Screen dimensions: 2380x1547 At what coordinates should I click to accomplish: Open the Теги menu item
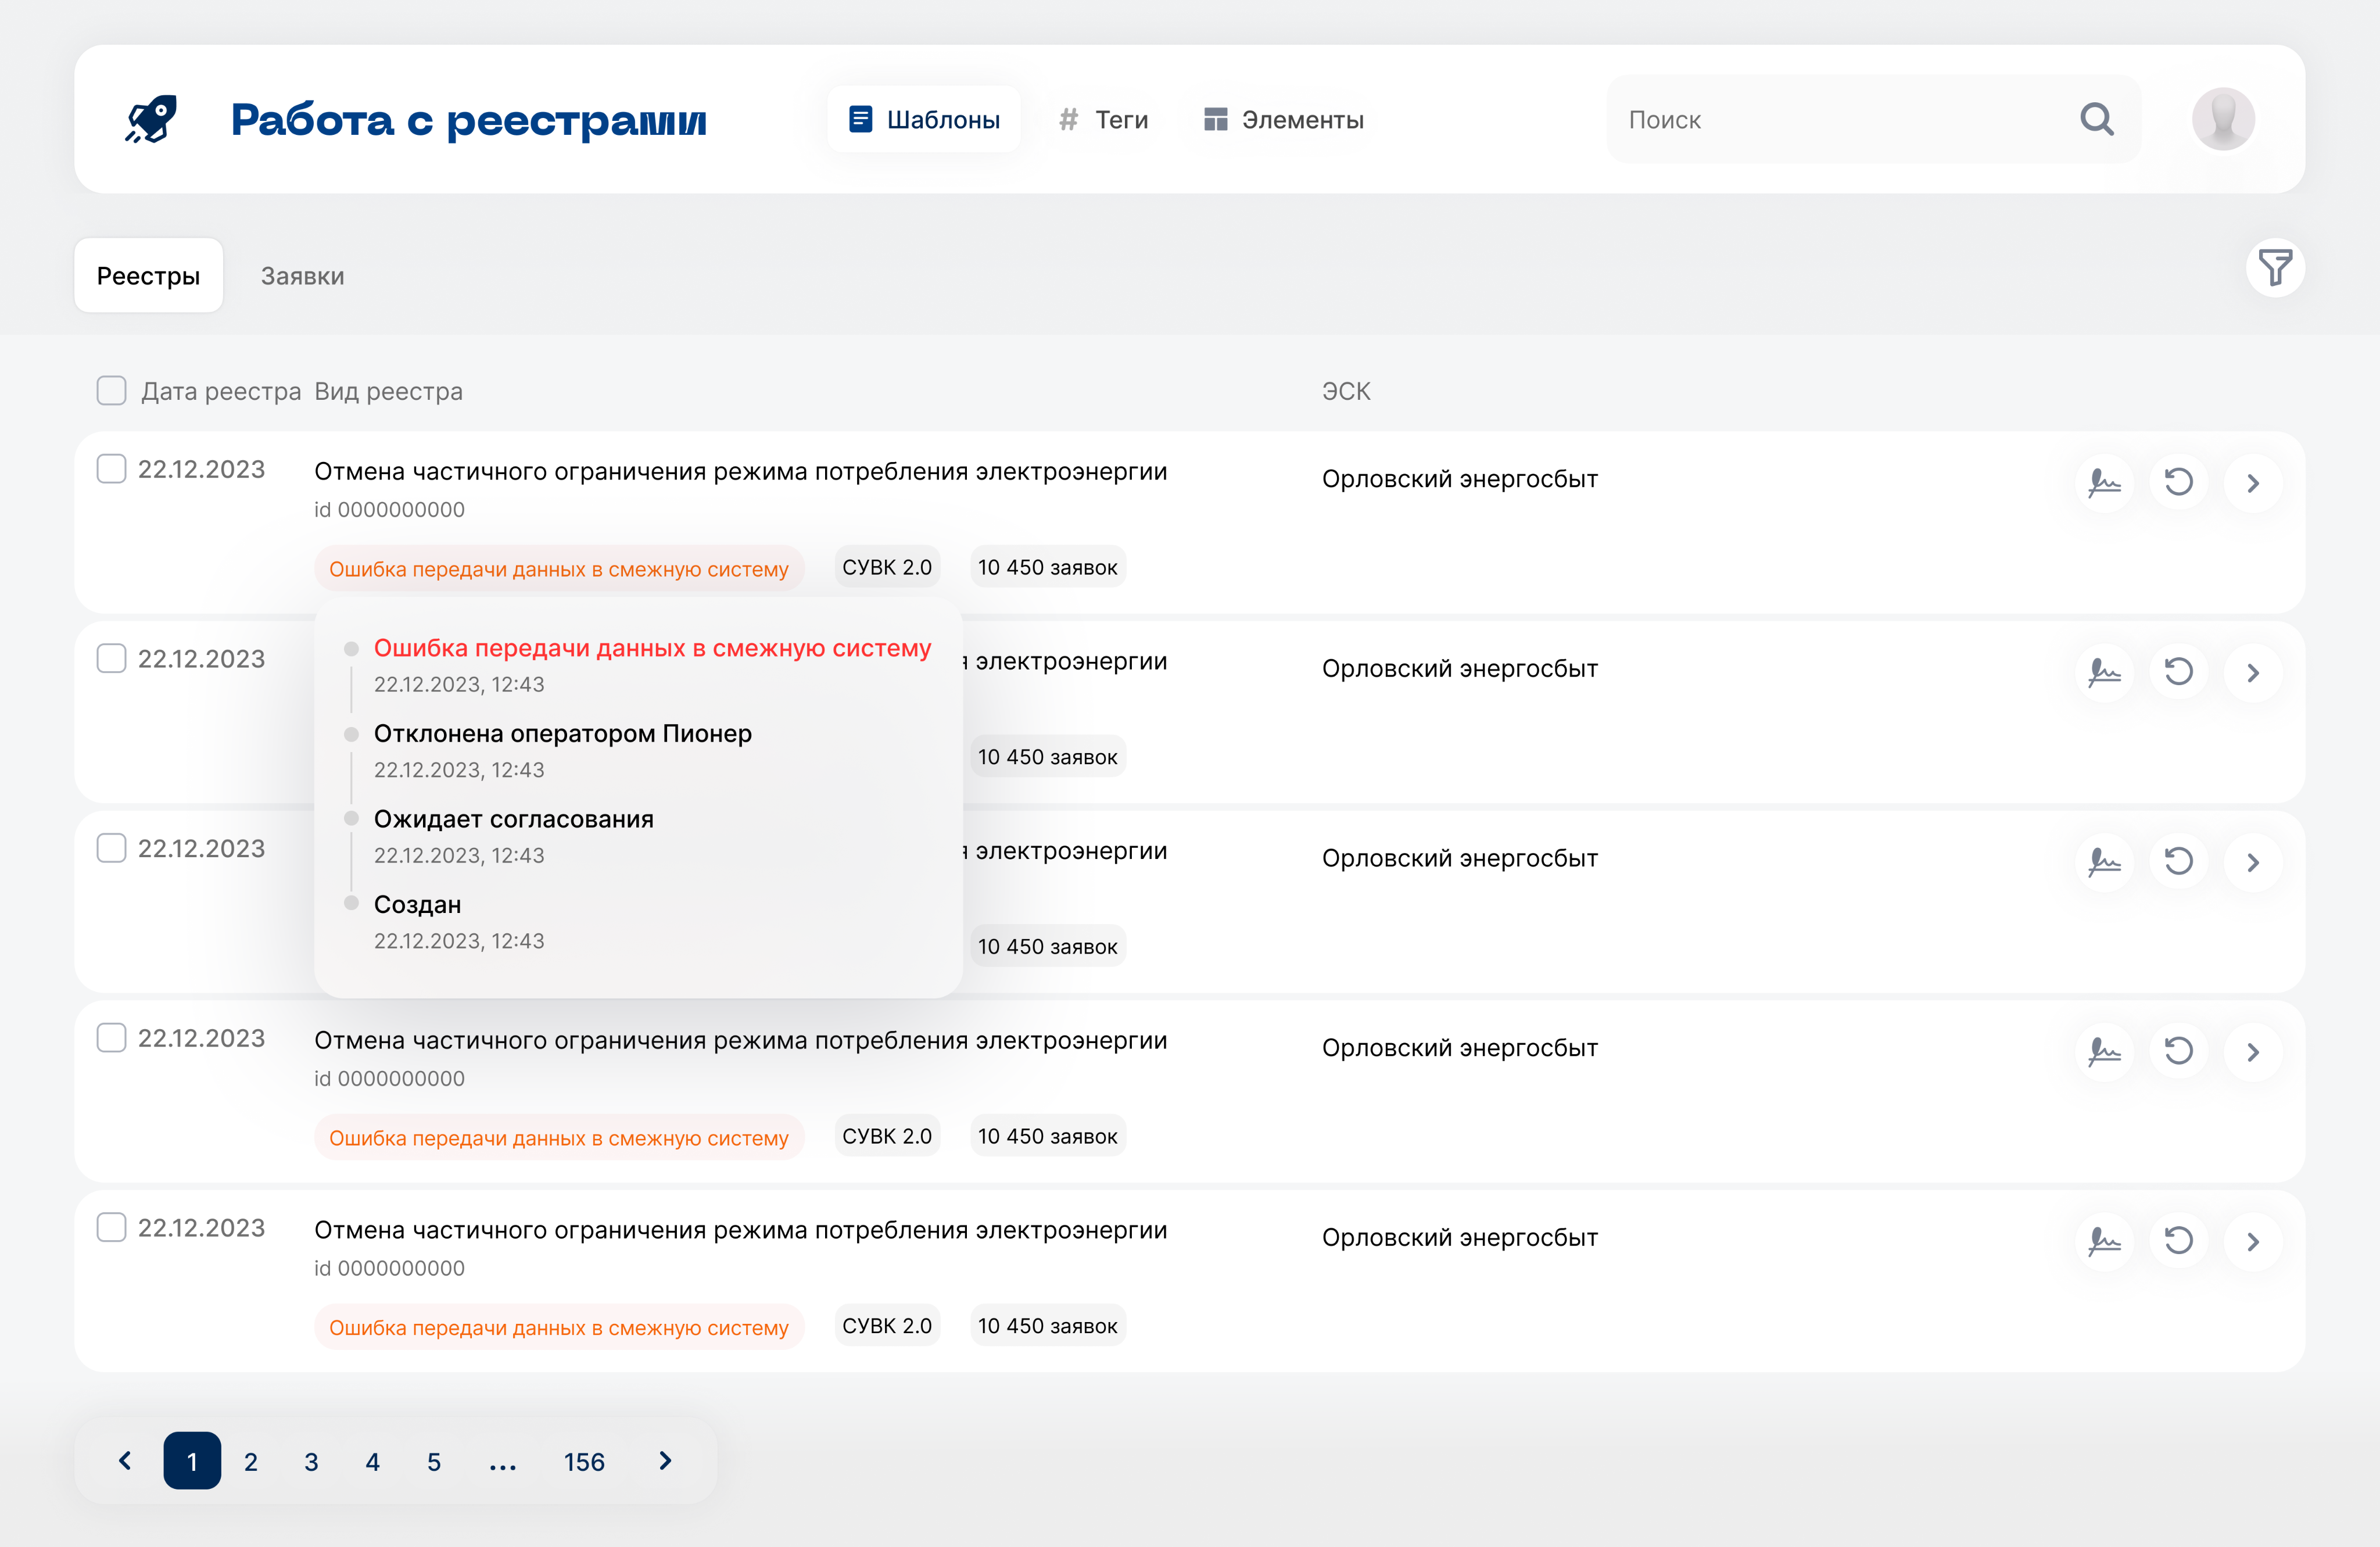(x=1104, y=120)
